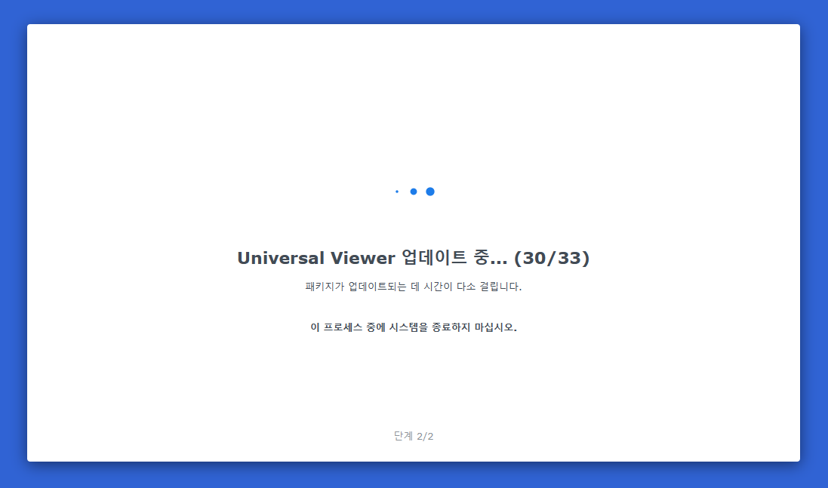
Task: Click the three-dot loading animation
Action: pos(414,192)
